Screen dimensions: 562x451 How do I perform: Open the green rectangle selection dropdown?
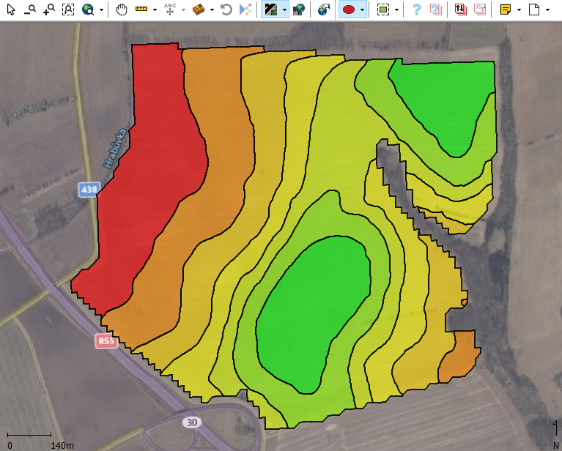pos(396,10)
